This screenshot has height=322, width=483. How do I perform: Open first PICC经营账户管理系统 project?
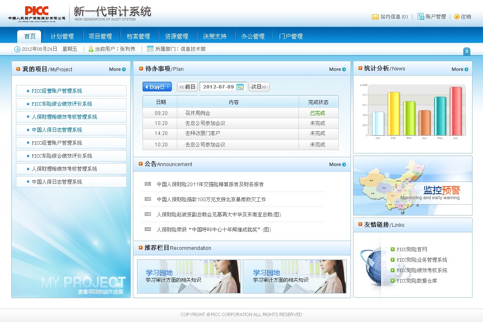point(71,91)
